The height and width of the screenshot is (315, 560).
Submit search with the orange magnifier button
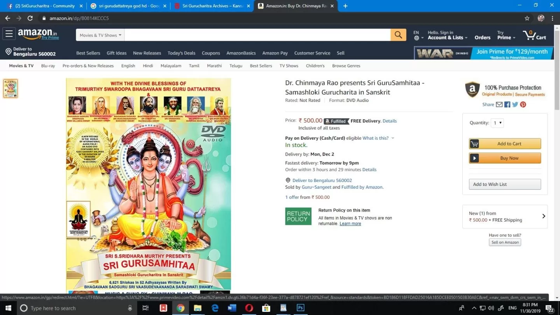tap(398, 35)
